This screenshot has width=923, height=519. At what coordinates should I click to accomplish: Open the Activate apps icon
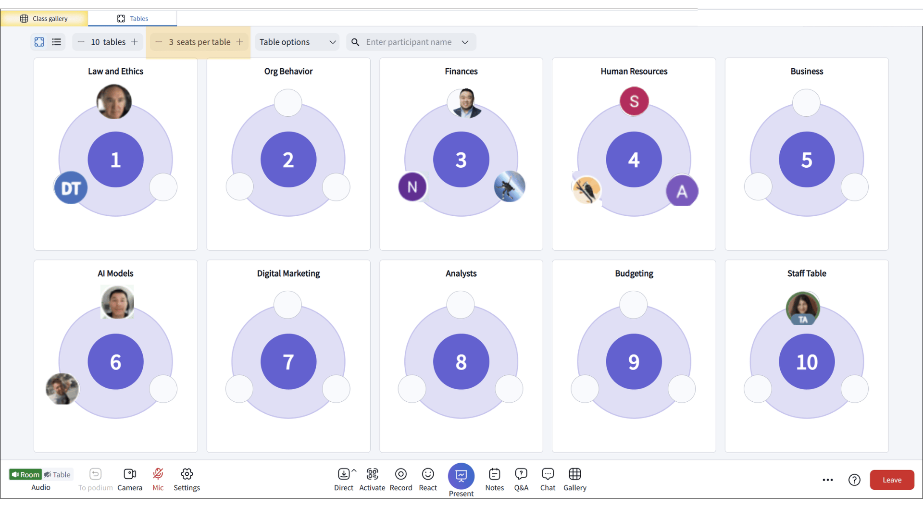pos(372,480)
